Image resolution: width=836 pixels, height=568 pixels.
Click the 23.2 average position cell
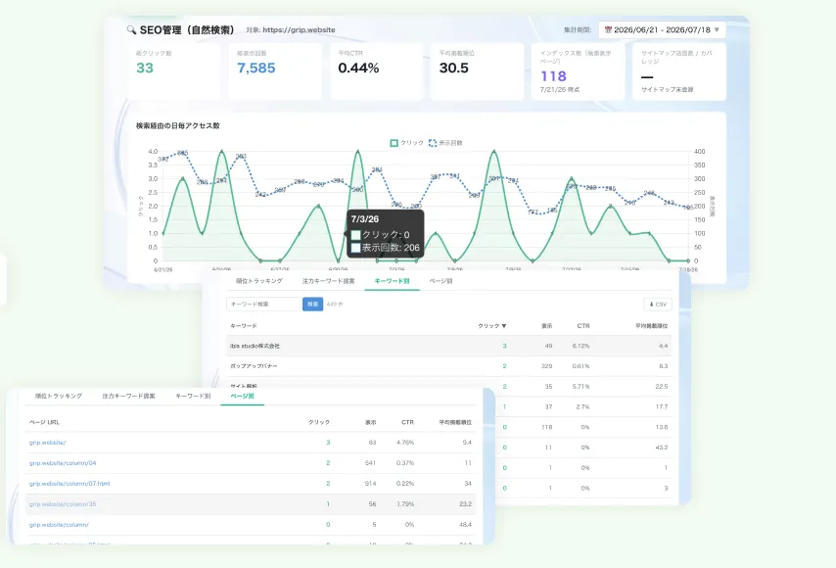465,504
